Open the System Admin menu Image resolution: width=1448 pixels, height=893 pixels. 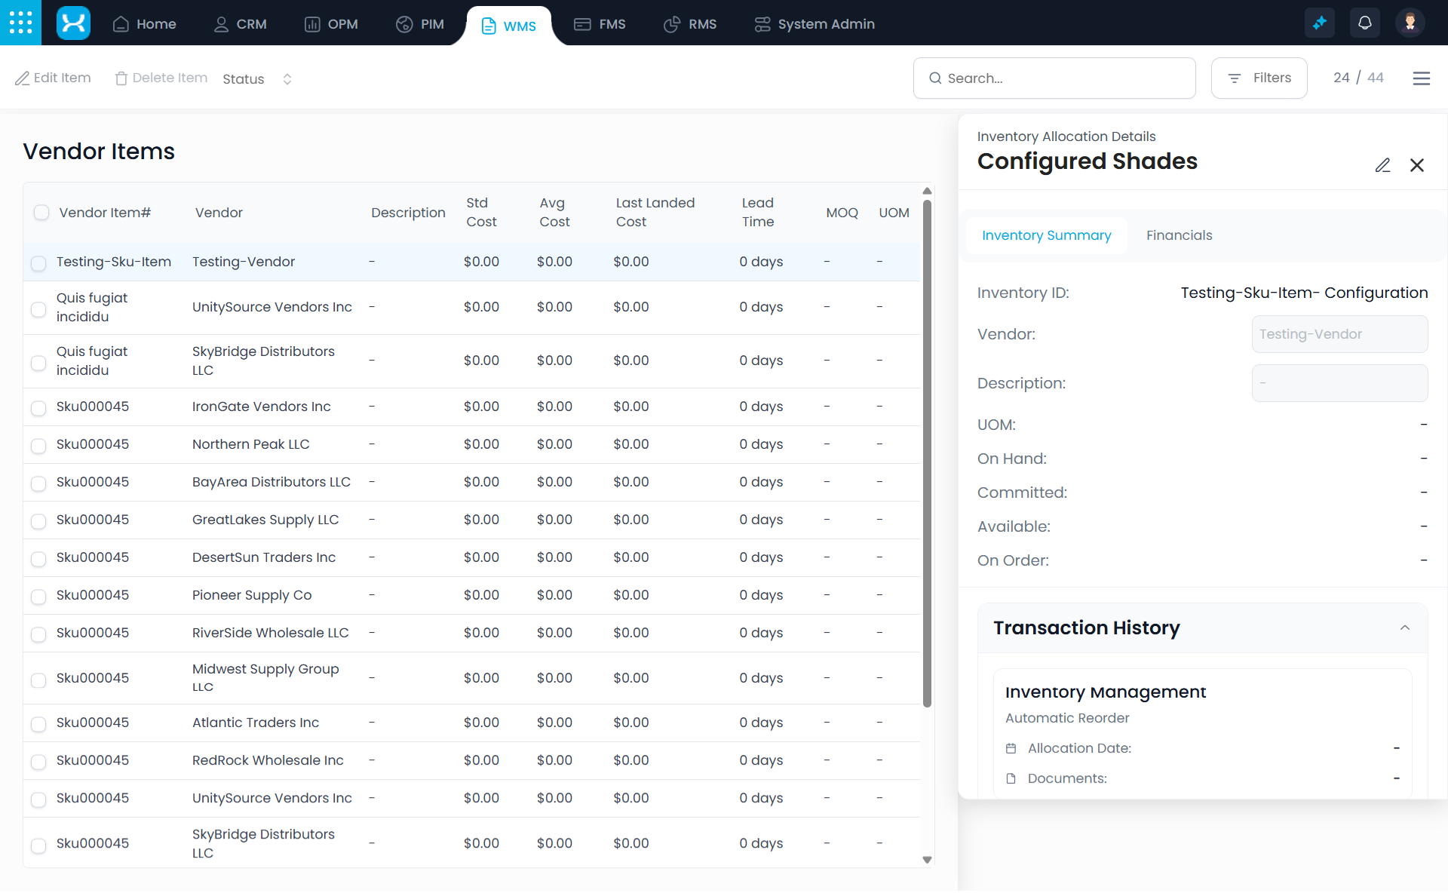click(814, 24)
